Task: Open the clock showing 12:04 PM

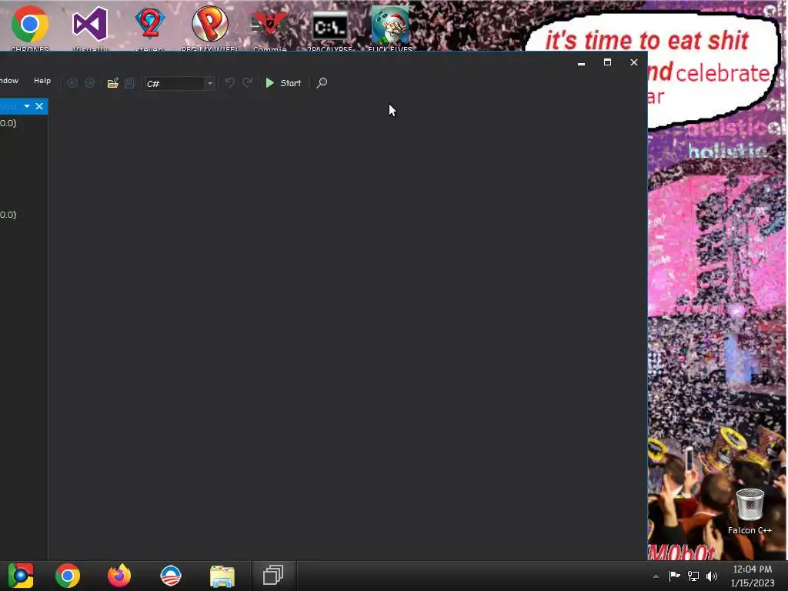Action: pyautogui.click(x=753, y=576)
